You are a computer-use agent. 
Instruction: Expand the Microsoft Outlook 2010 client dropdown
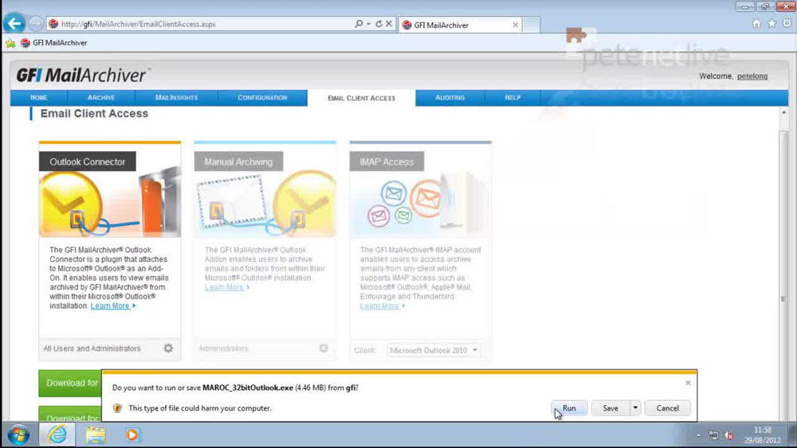433,350
